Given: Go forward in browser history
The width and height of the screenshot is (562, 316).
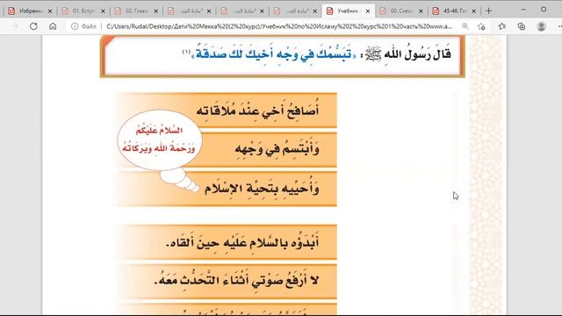Looking at the screenshot, I should click(x=14, y=26).
